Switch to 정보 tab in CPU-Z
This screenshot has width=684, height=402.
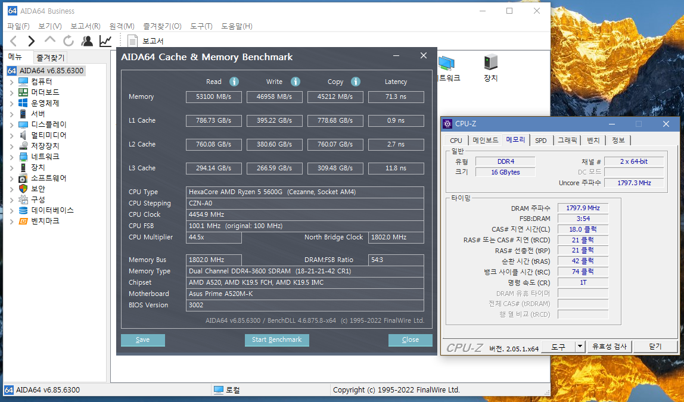618,141
